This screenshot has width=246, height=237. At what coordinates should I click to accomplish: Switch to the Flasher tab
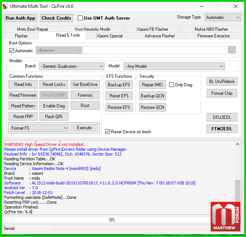(21, 36)
